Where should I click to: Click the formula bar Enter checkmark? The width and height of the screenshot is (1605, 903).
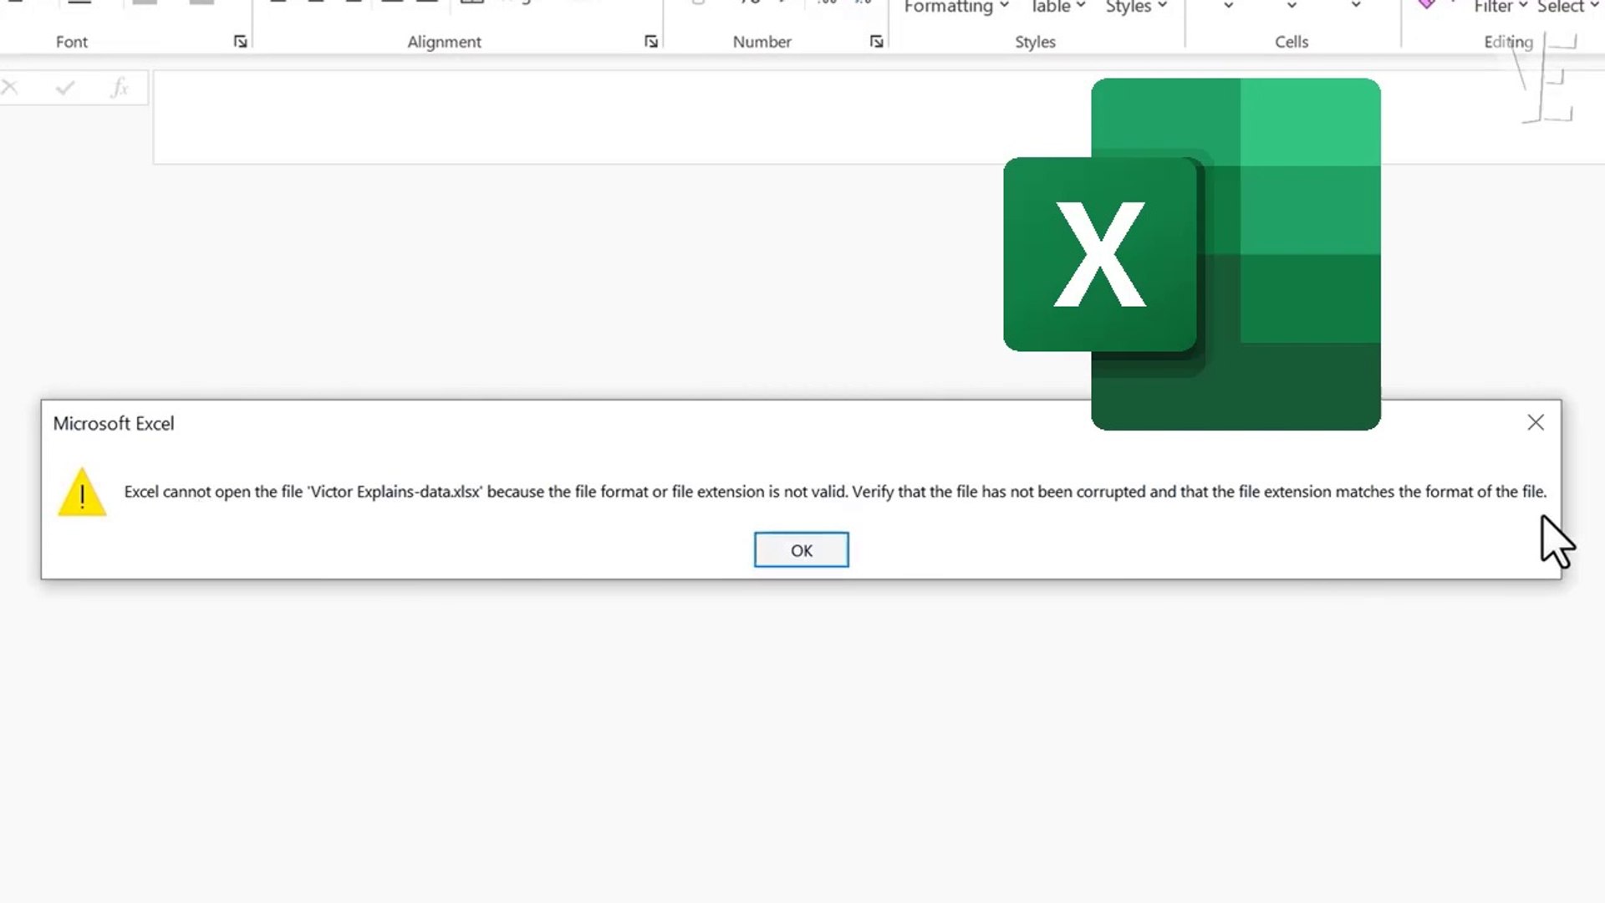[x=65, y=88]
